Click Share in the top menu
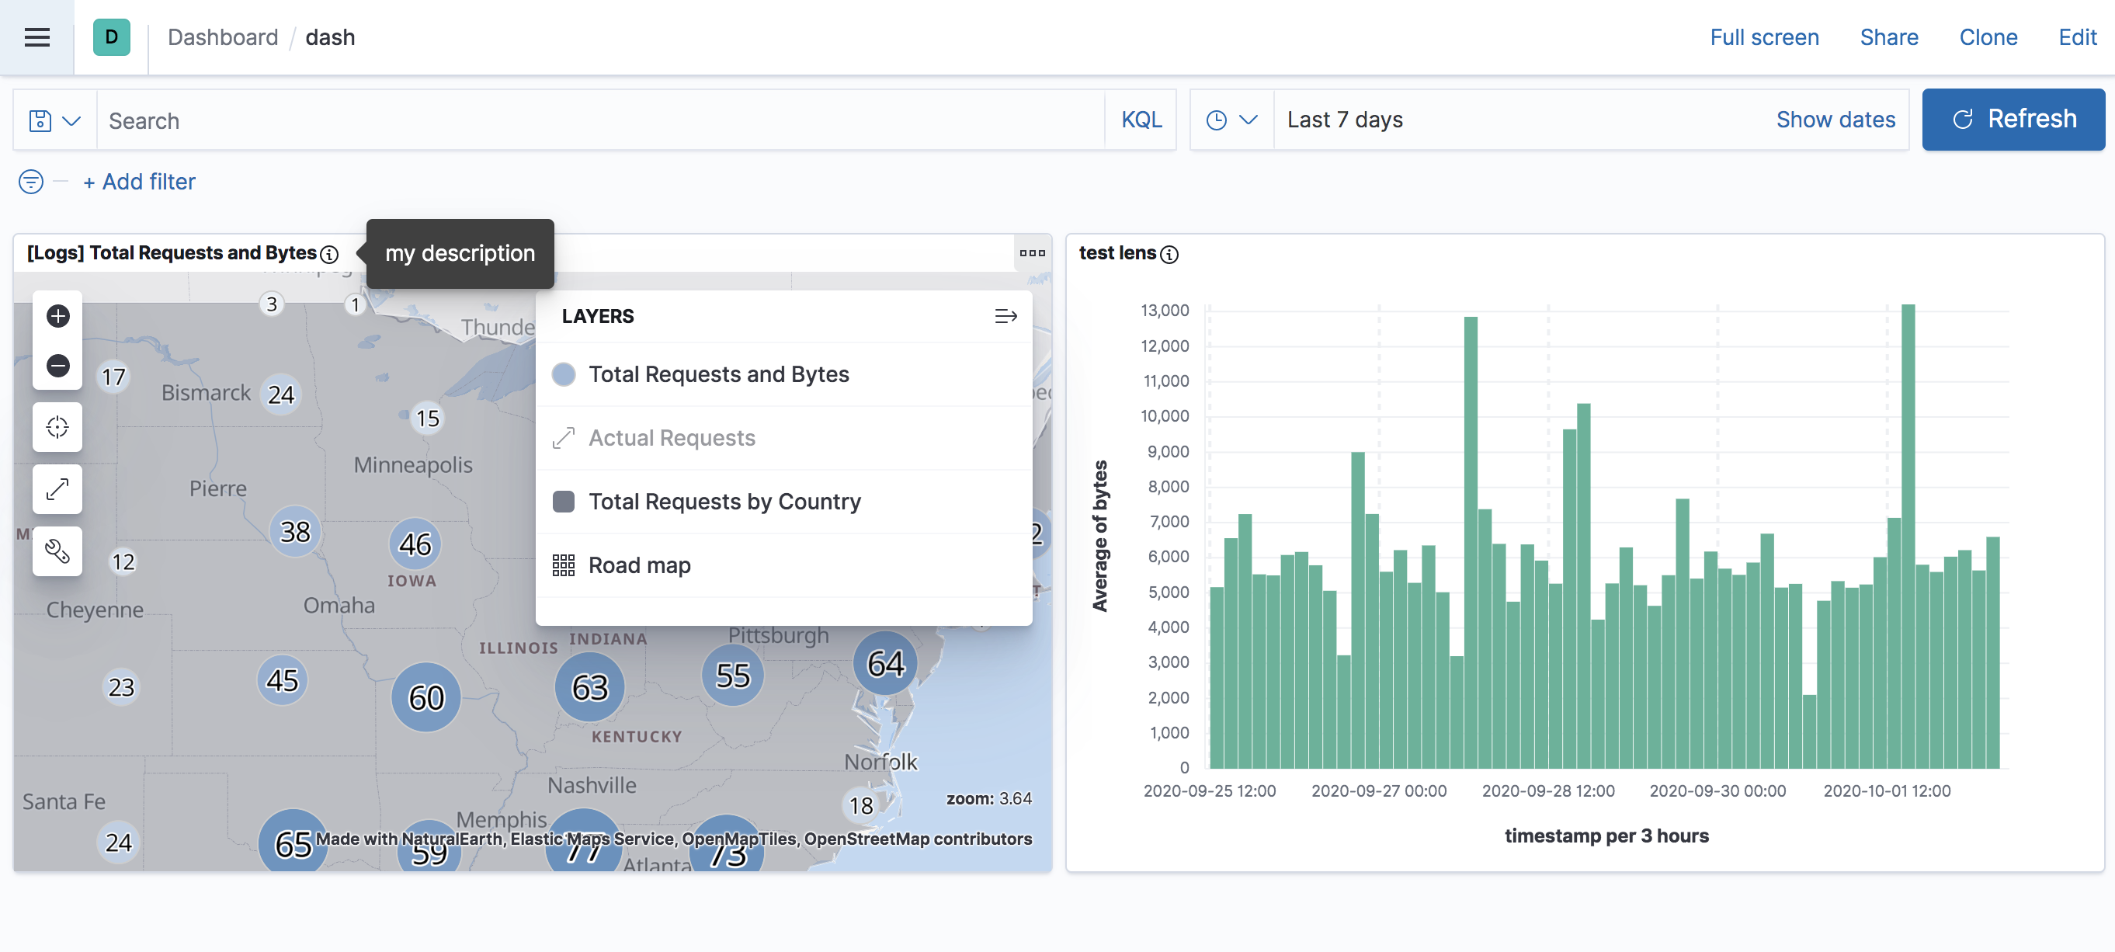This screenshot has width=2115, height=952. click(x=1888, y=37)
